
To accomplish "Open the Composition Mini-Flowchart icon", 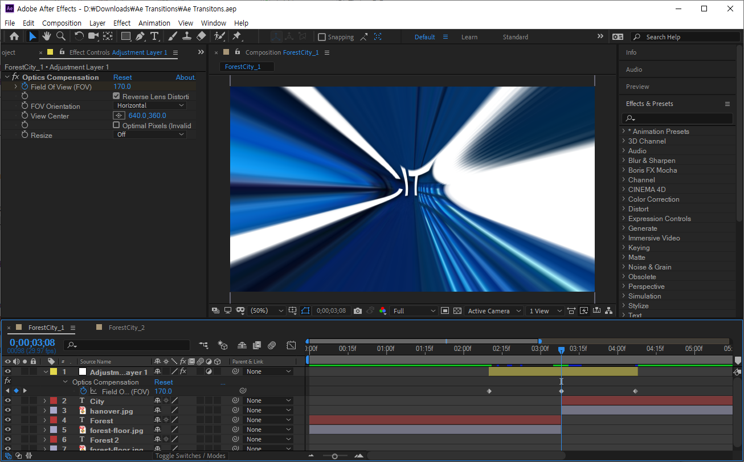I will click(203, 345).
